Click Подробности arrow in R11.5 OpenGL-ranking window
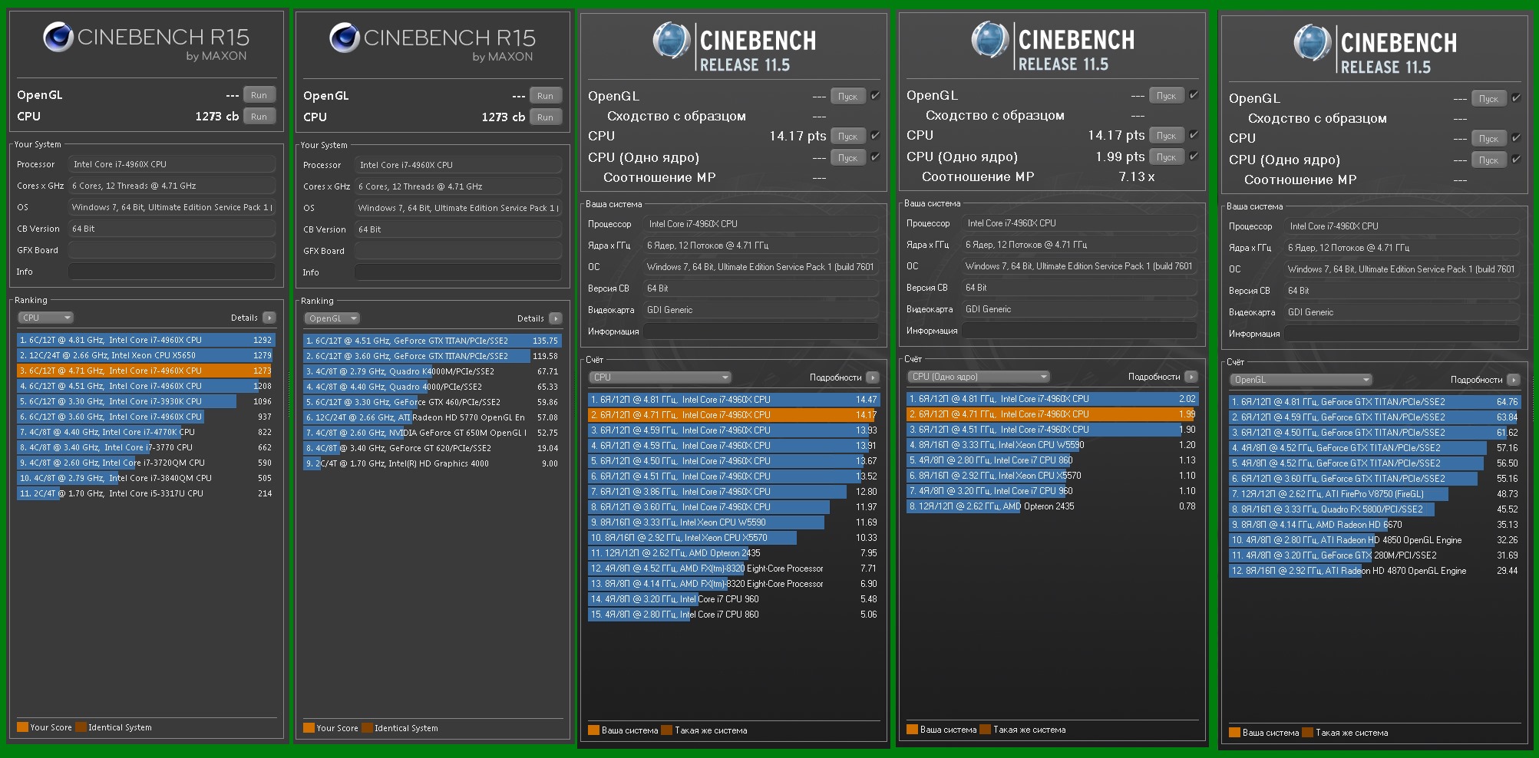The image size is (1539, 758). [x=1514, y=380]
